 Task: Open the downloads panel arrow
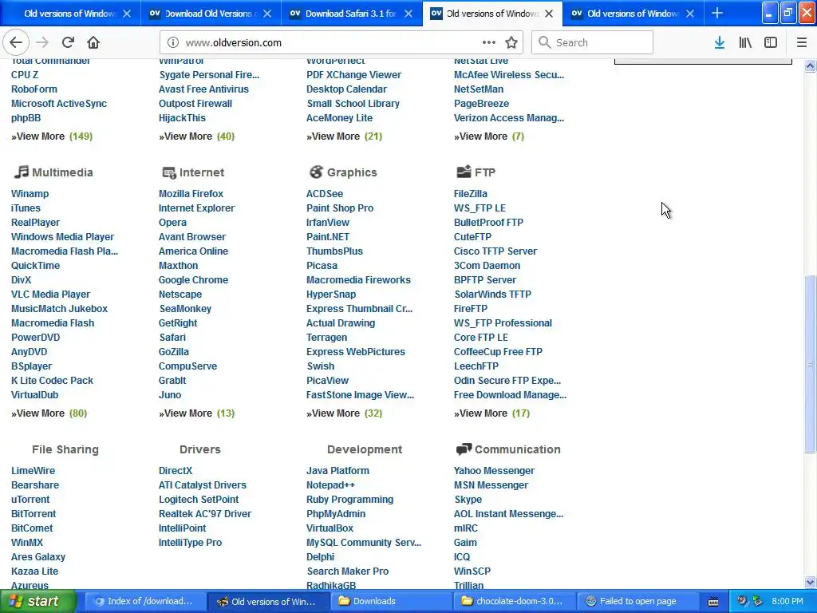[x=720, y=43]
